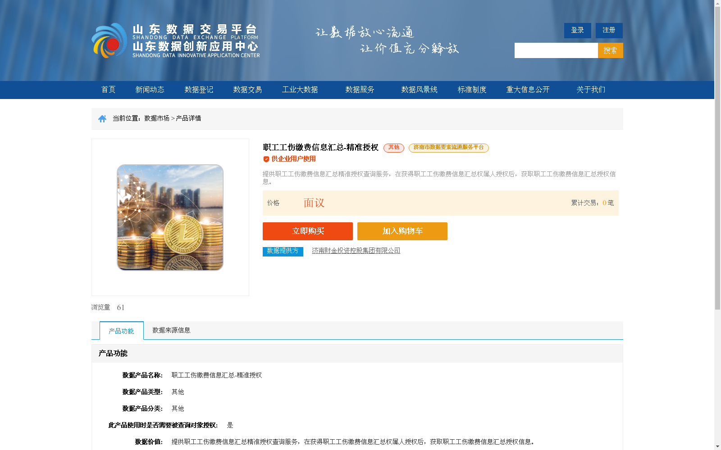
Task: Click the scrollbar up arrow
Action: 717,3
